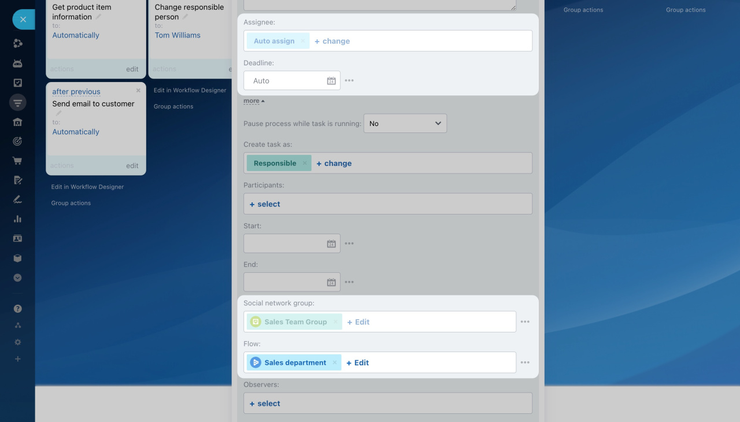The width and height of the screenshot is (740, 422).
Task: Open the three-dot menu next to Deadline
Action: (349, 81)
